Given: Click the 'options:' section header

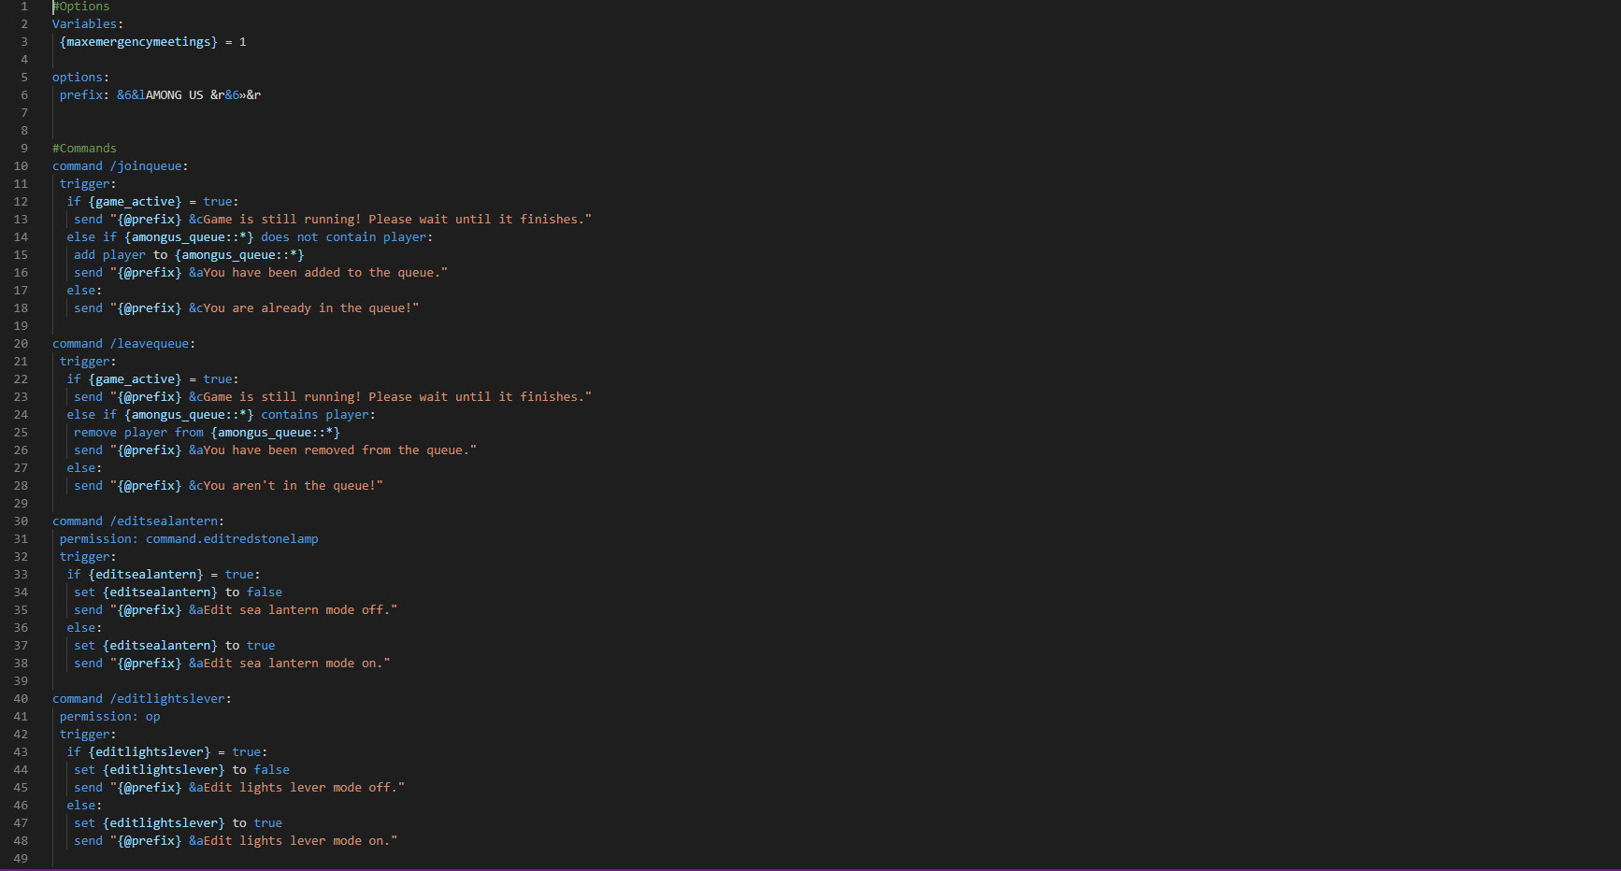Looking at the screenshot, I should (80, 78).
